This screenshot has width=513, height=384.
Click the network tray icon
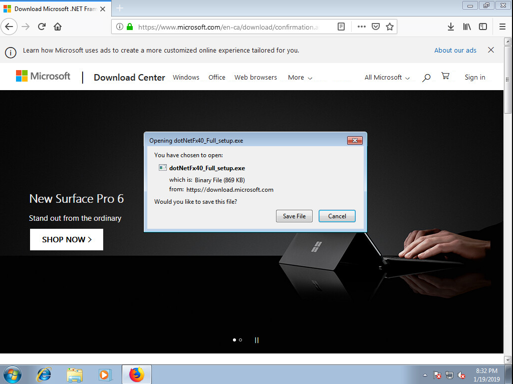449,375
